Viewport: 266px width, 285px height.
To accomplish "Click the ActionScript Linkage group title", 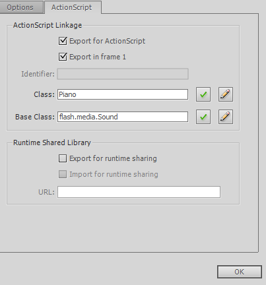I will pos(48,25).
